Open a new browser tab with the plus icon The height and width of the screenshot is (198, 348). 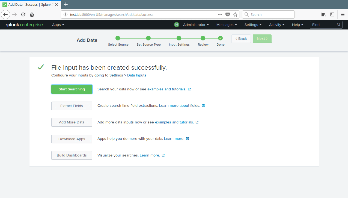tap(66, 4)
